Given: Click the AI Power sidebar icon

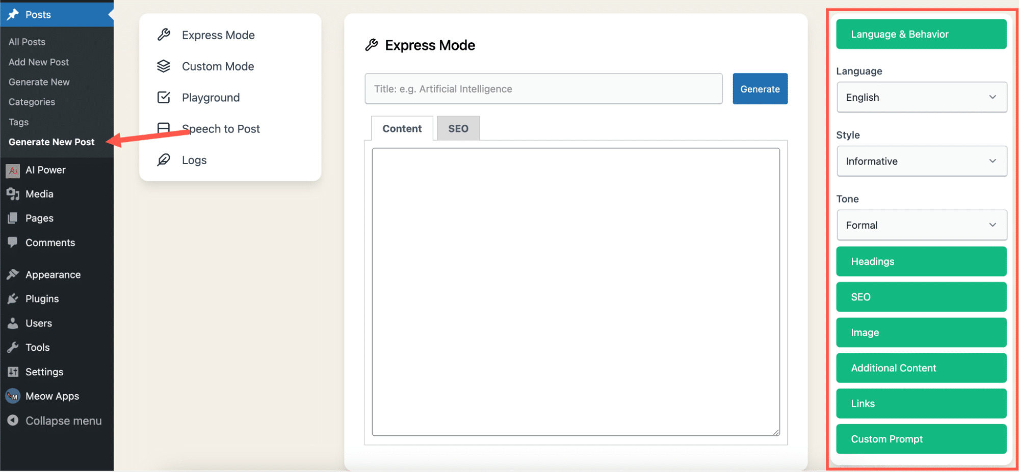Looking at the screenshot, I should [13, 171].
